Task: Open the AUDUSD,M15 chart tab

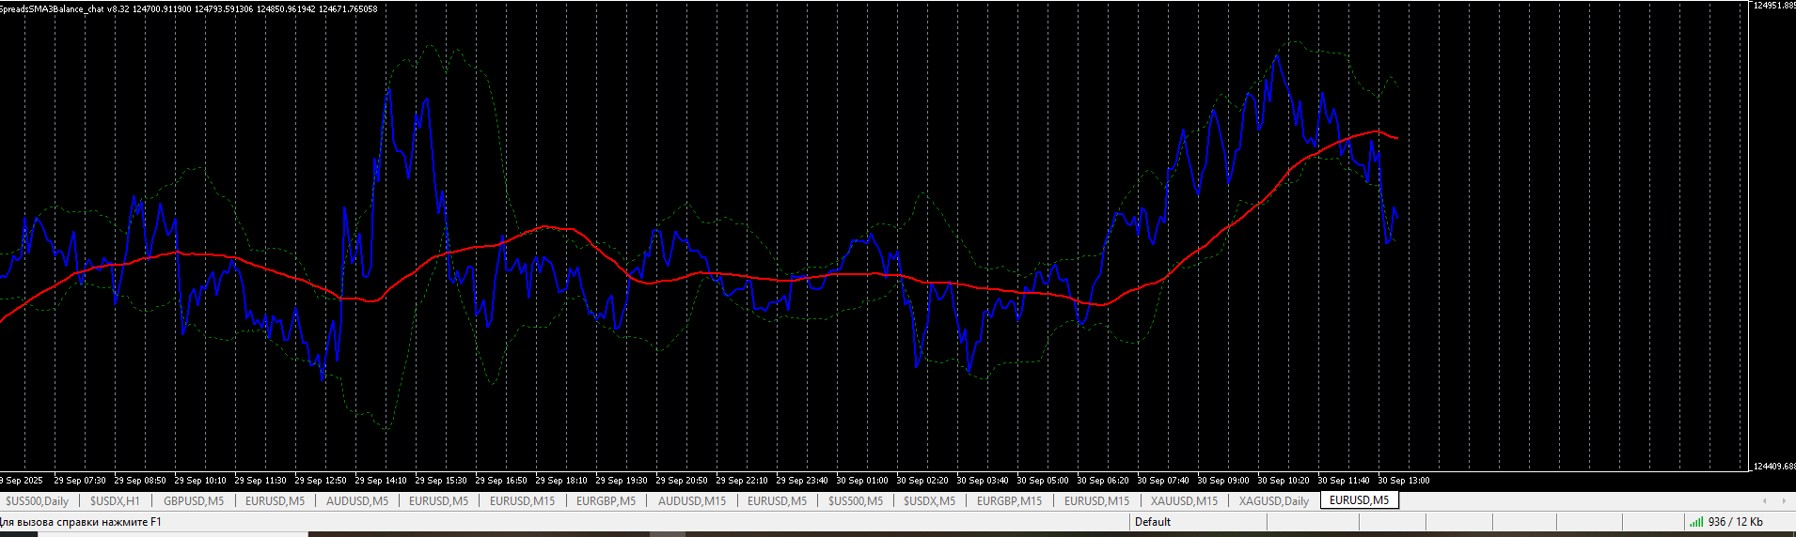Action: (x=692, y=501)
